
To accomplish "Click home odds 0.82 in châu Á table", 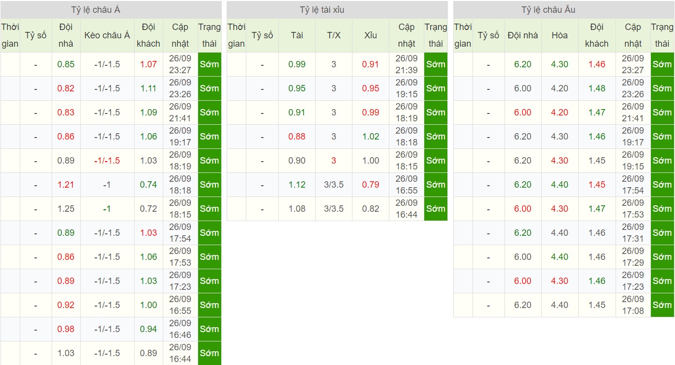I will click(66, 88).
